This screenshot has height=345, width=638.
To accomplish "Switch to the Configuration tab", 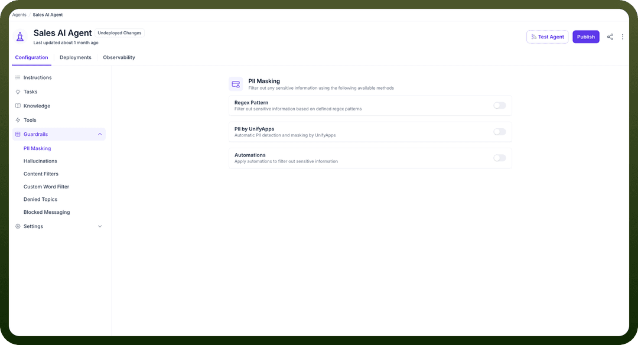I will 32,57.
